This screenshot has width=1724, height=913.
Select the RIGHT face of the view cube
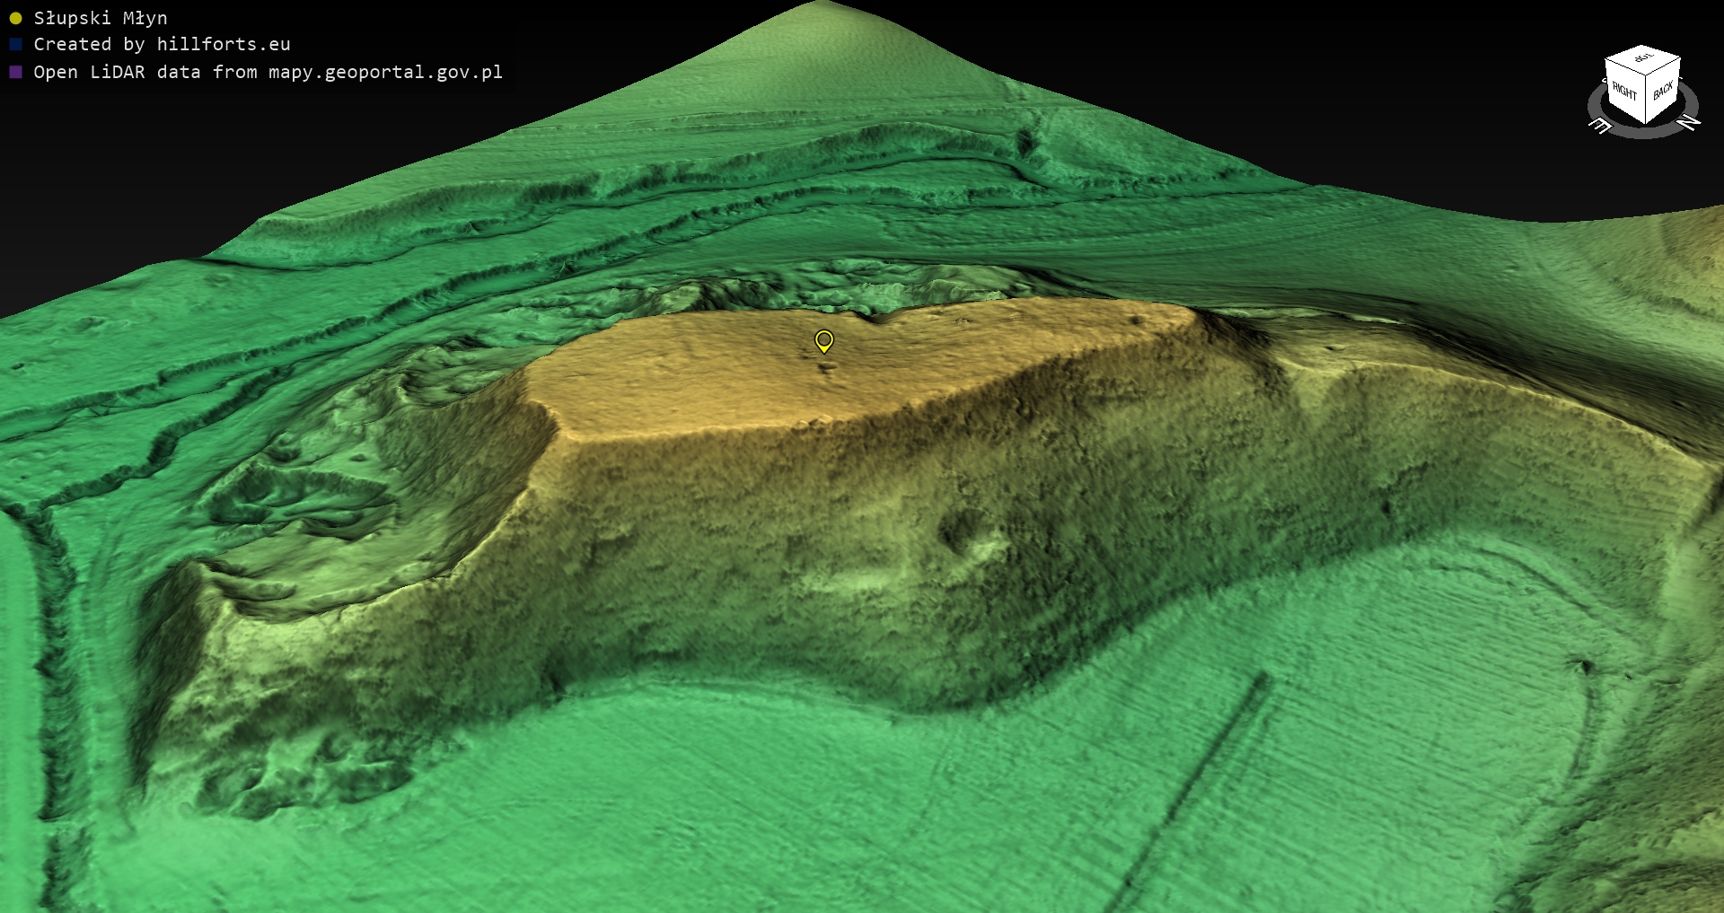coord(1623,92)
